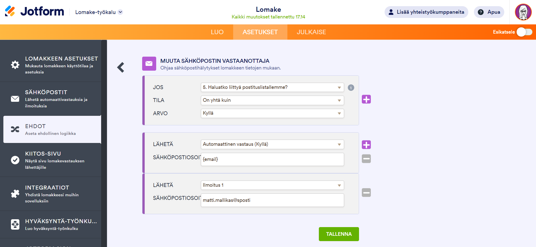Remove the Automaattinen vastaus action with the minus
Viewport: 536px width, 247px height.
coord(366,159)
